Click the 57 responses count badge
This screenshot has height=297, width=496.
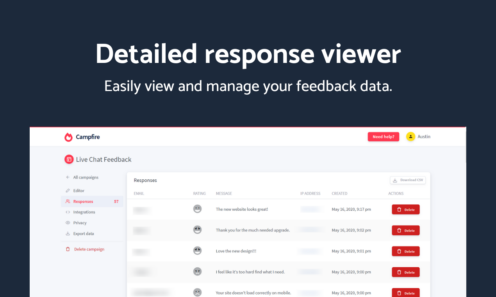tap(116, 202)
